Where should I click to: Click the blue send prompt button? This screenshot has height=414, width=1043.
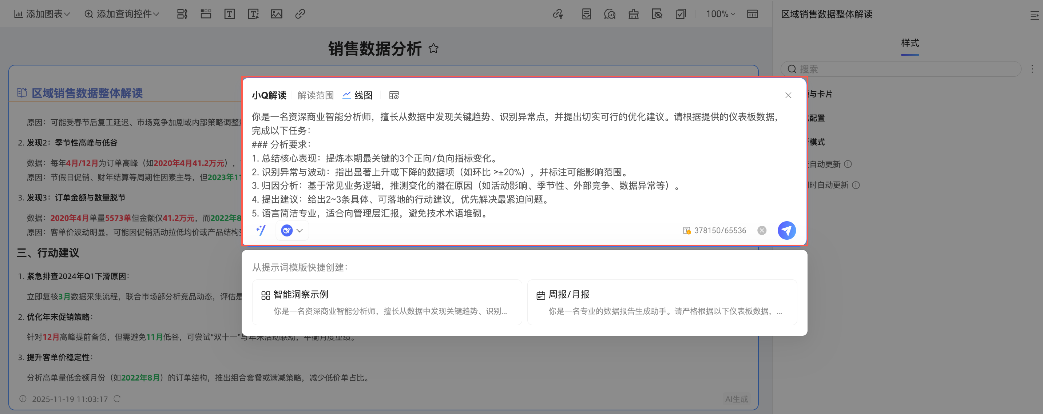pos(786,230)
